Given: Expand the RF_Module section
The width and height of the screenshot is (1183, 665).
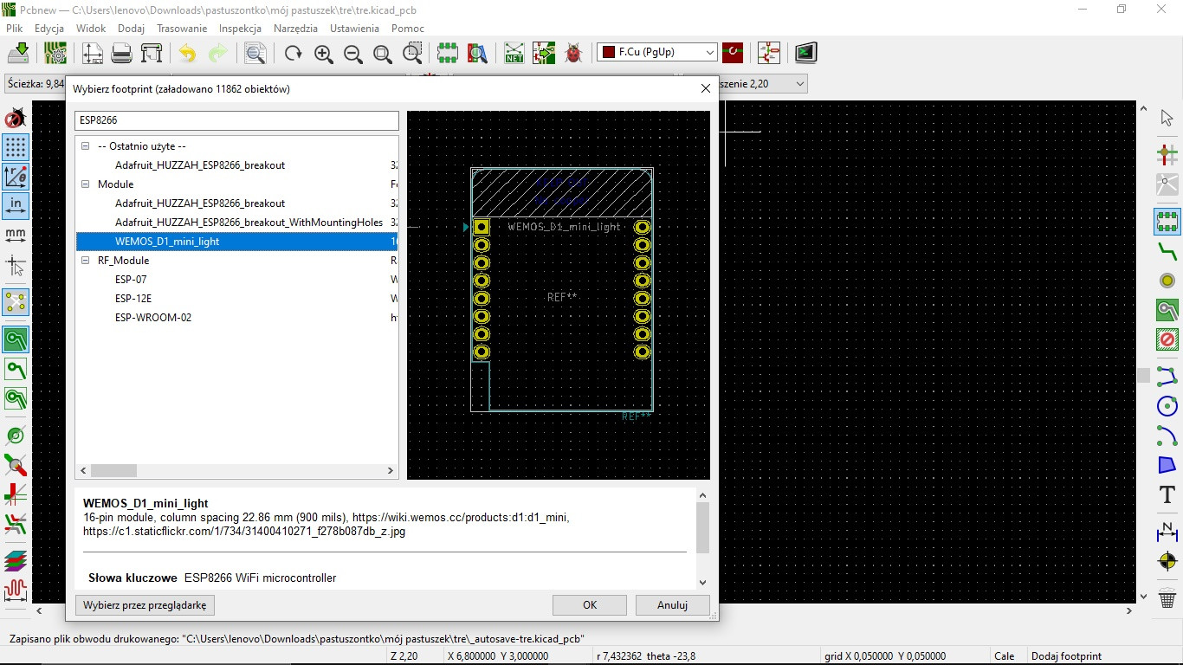Looking at the screenshot, I should (x=85, y=260).
